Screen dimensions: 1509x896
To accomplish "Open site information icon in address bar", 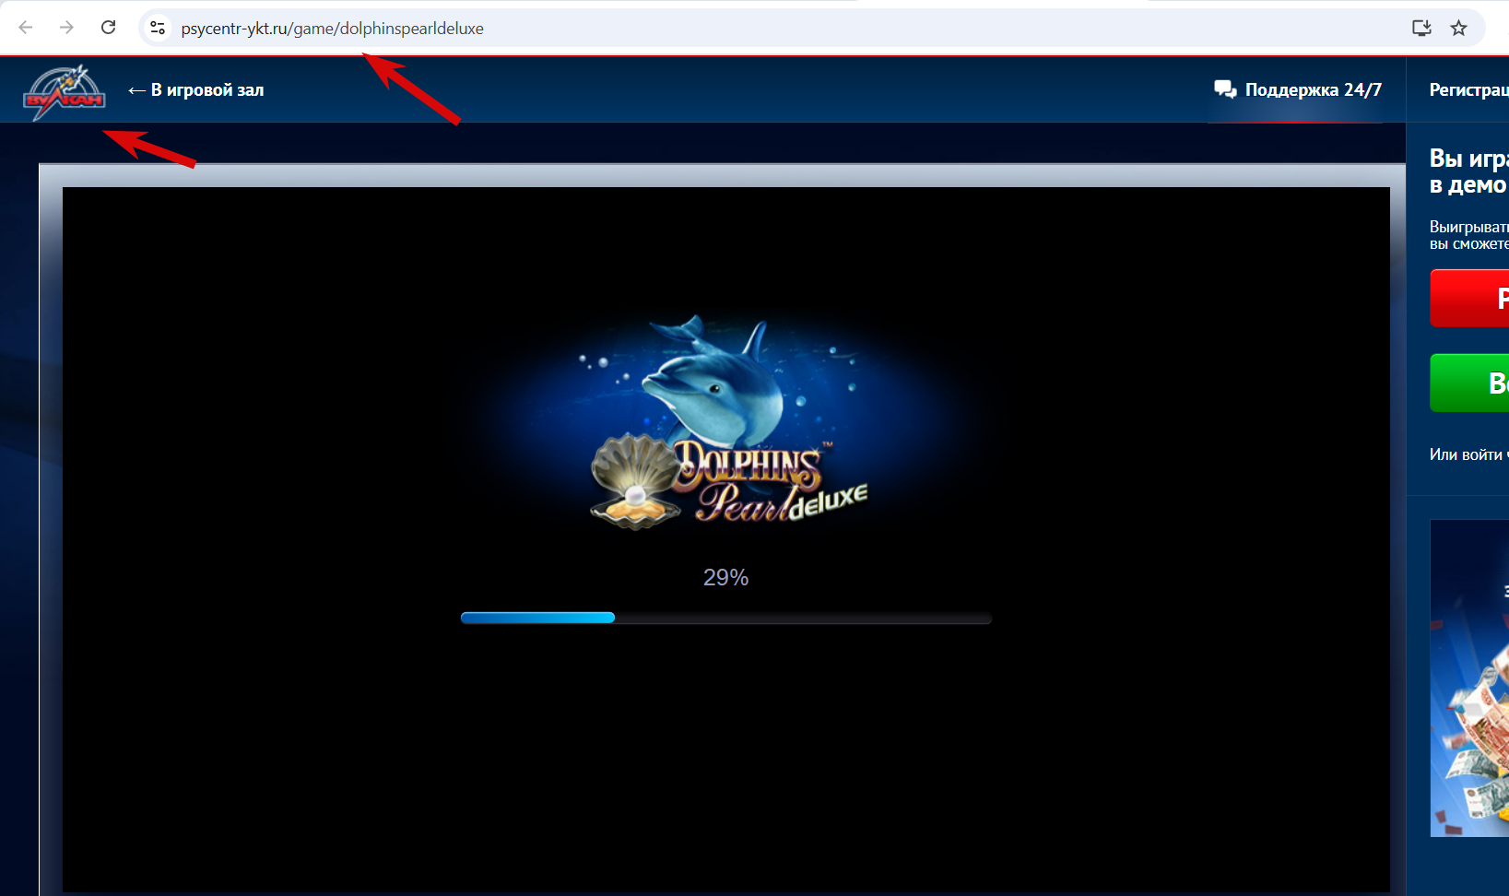I will (158, 29).
